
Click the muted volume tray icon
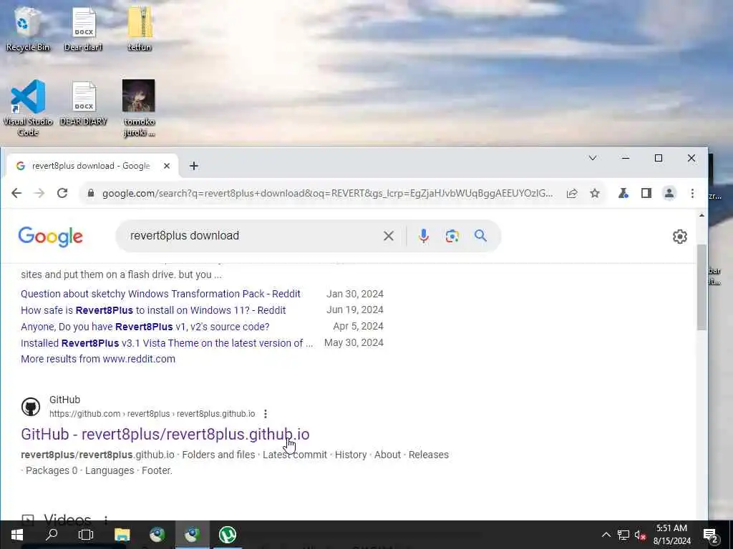click(x=640, y=535)
